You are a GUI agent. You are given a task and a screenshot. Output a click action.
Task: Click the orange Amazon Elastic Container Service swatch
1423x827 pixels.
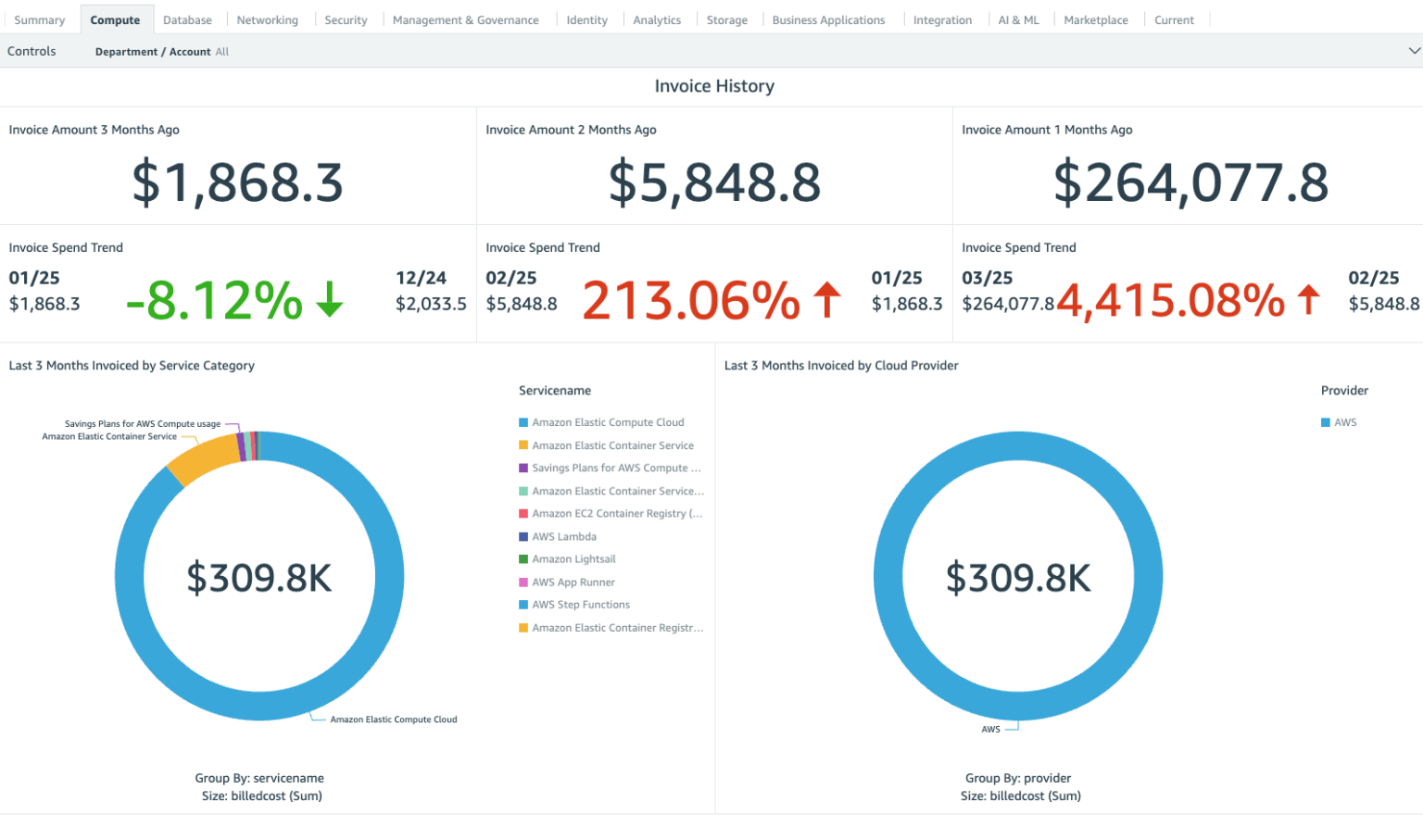click(523, 445)
